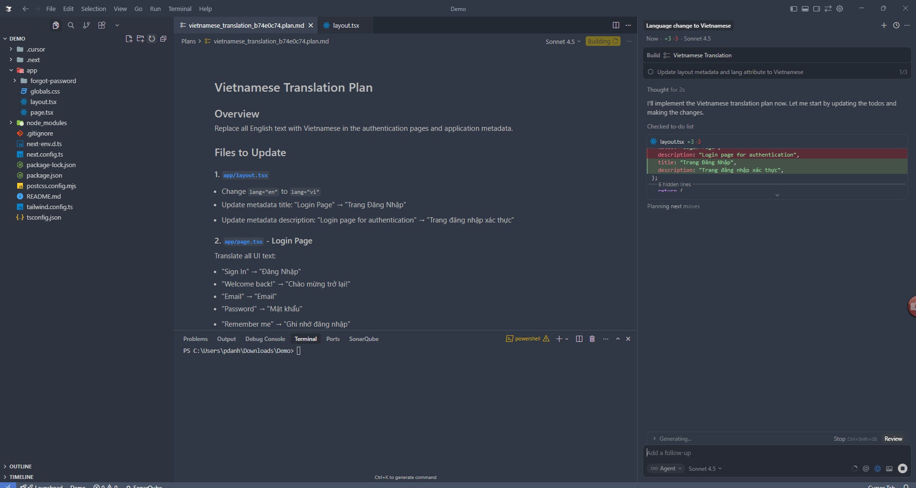
Task: Toggle the secondary sidebar visibility
Action: [x=817, y=9]
